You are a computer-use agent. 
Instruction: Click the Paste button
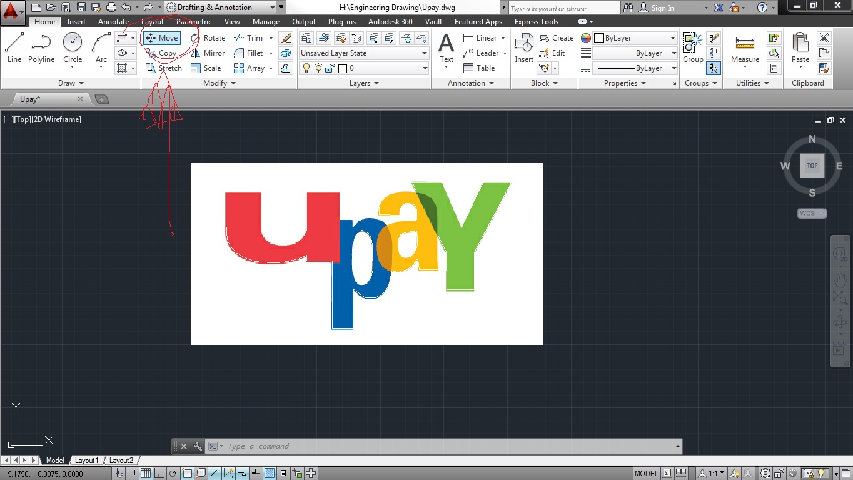(800, 48)
